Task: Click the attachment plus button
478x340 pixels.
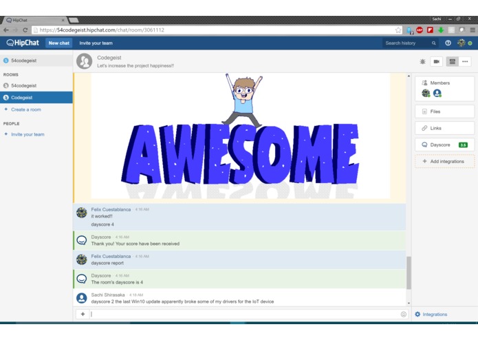Action: [x=83, y=314]
